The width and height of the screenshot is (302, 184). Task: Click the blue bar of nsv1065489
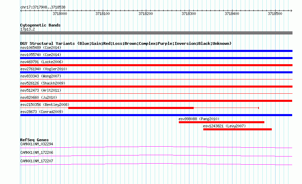[x=156, y=51]
